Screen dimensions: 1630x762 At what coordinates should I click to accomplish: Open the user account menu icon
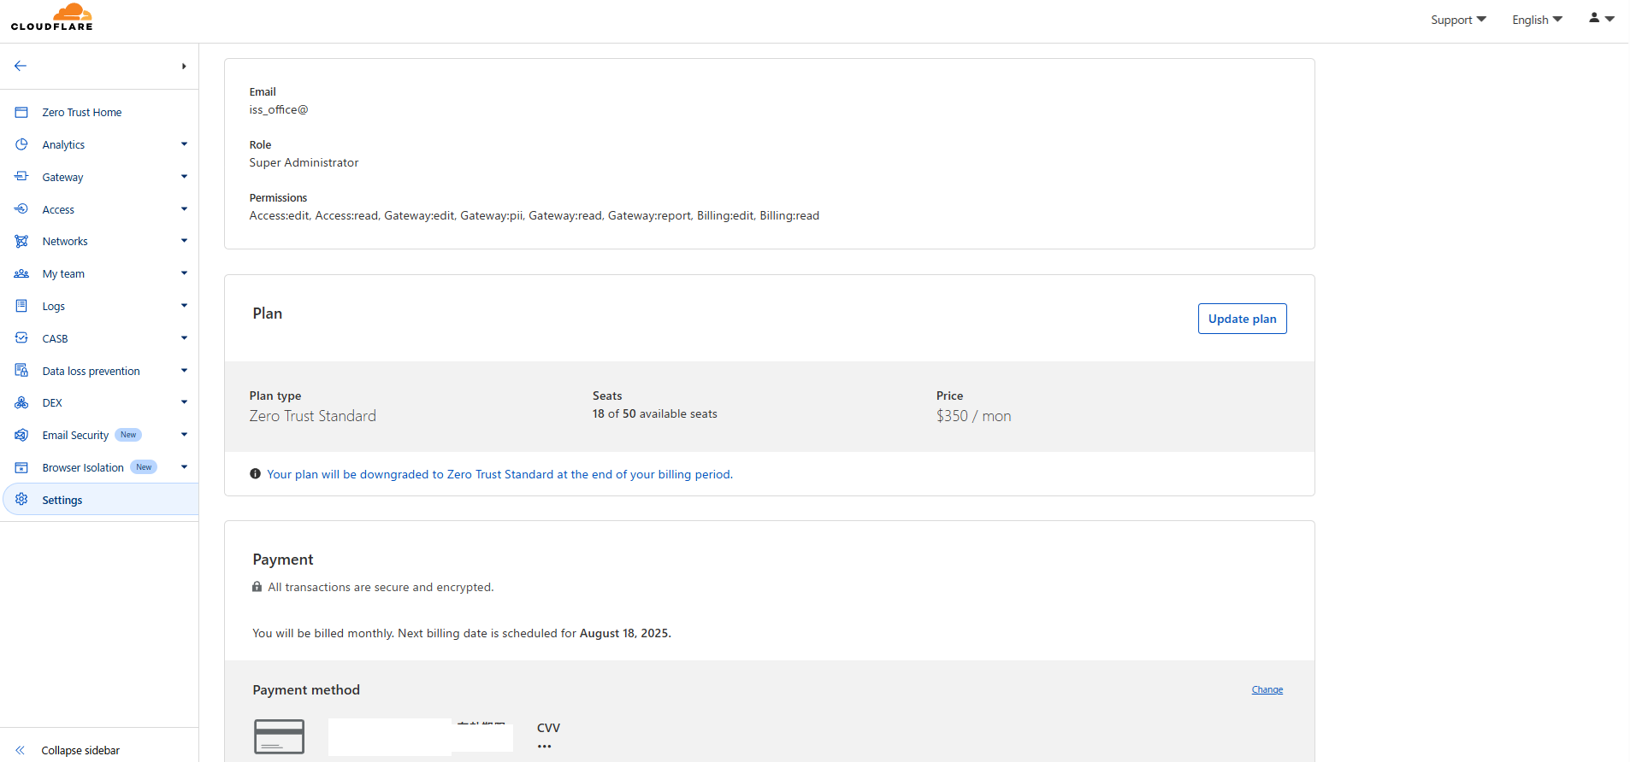click(1601, 18)
